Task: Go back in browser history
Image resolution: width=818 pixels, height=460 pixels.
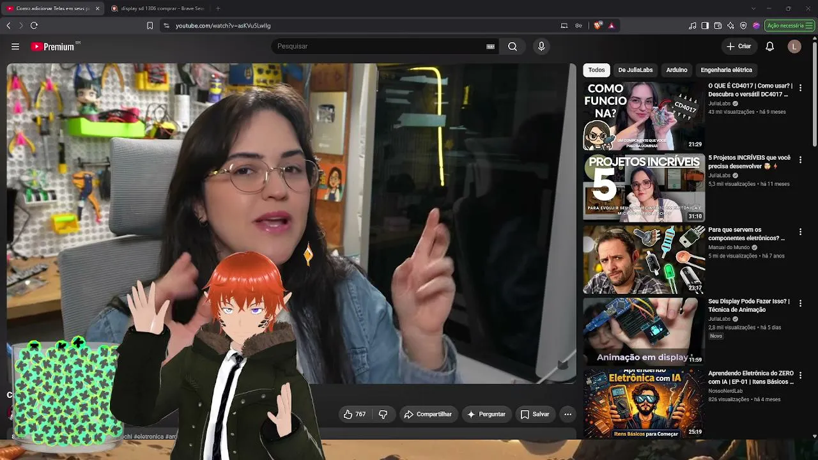Action: click(x=8, y=26)
